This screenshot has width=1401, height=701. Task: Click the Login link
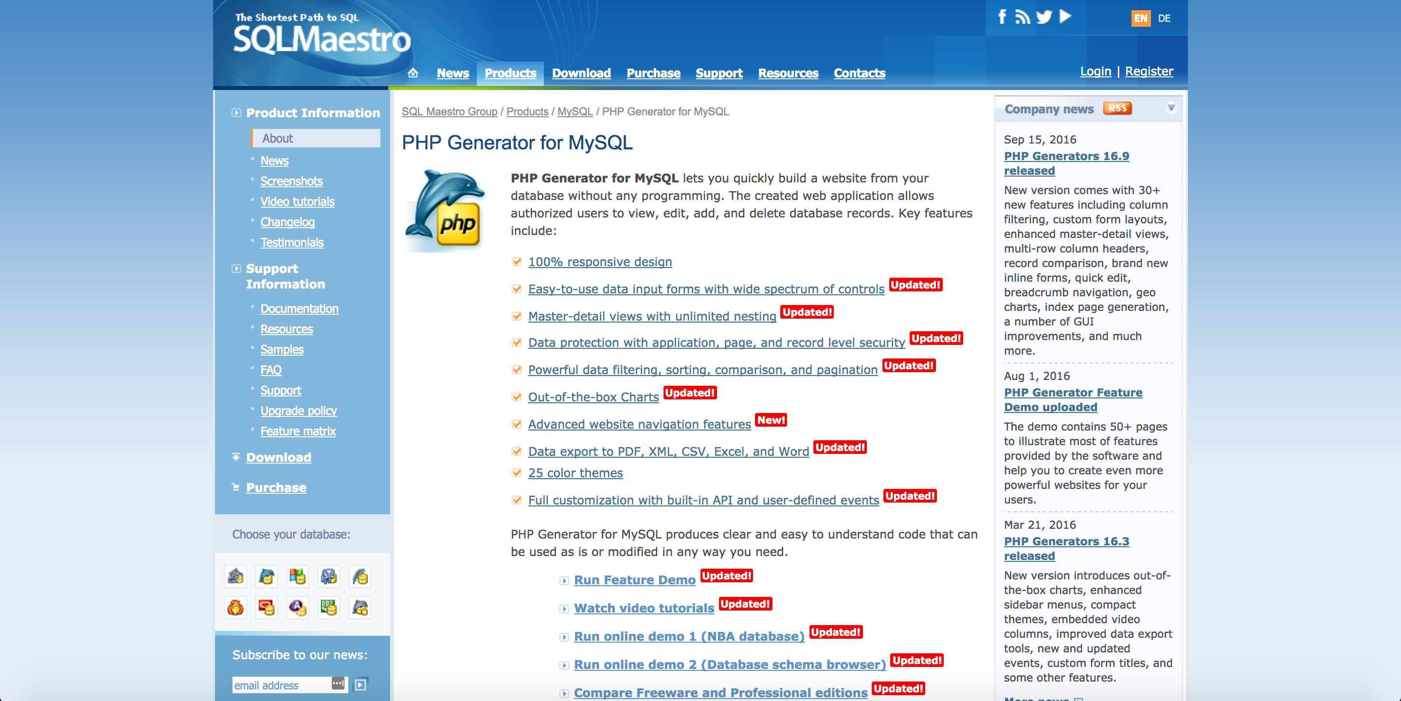coord(1096,71)
